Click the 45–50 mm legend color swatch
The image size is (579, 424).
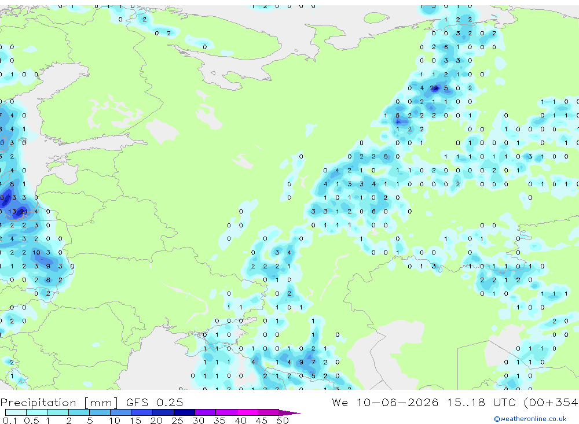[269, 412]
